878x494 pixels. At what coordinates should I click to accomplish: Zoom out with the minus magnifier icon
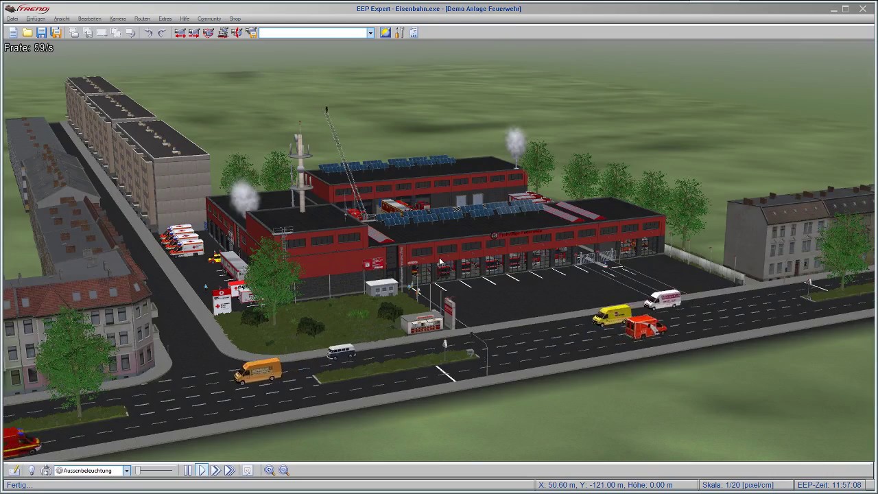(284, 470)
